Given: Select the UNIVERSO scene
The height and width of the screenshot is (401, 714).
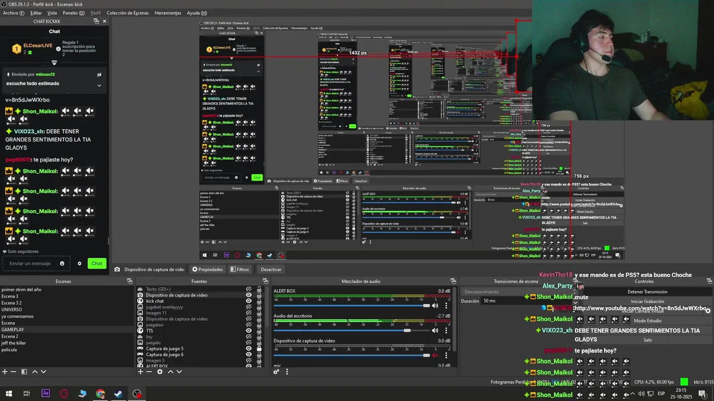Looking at the screenshot, I should (12, 310).
